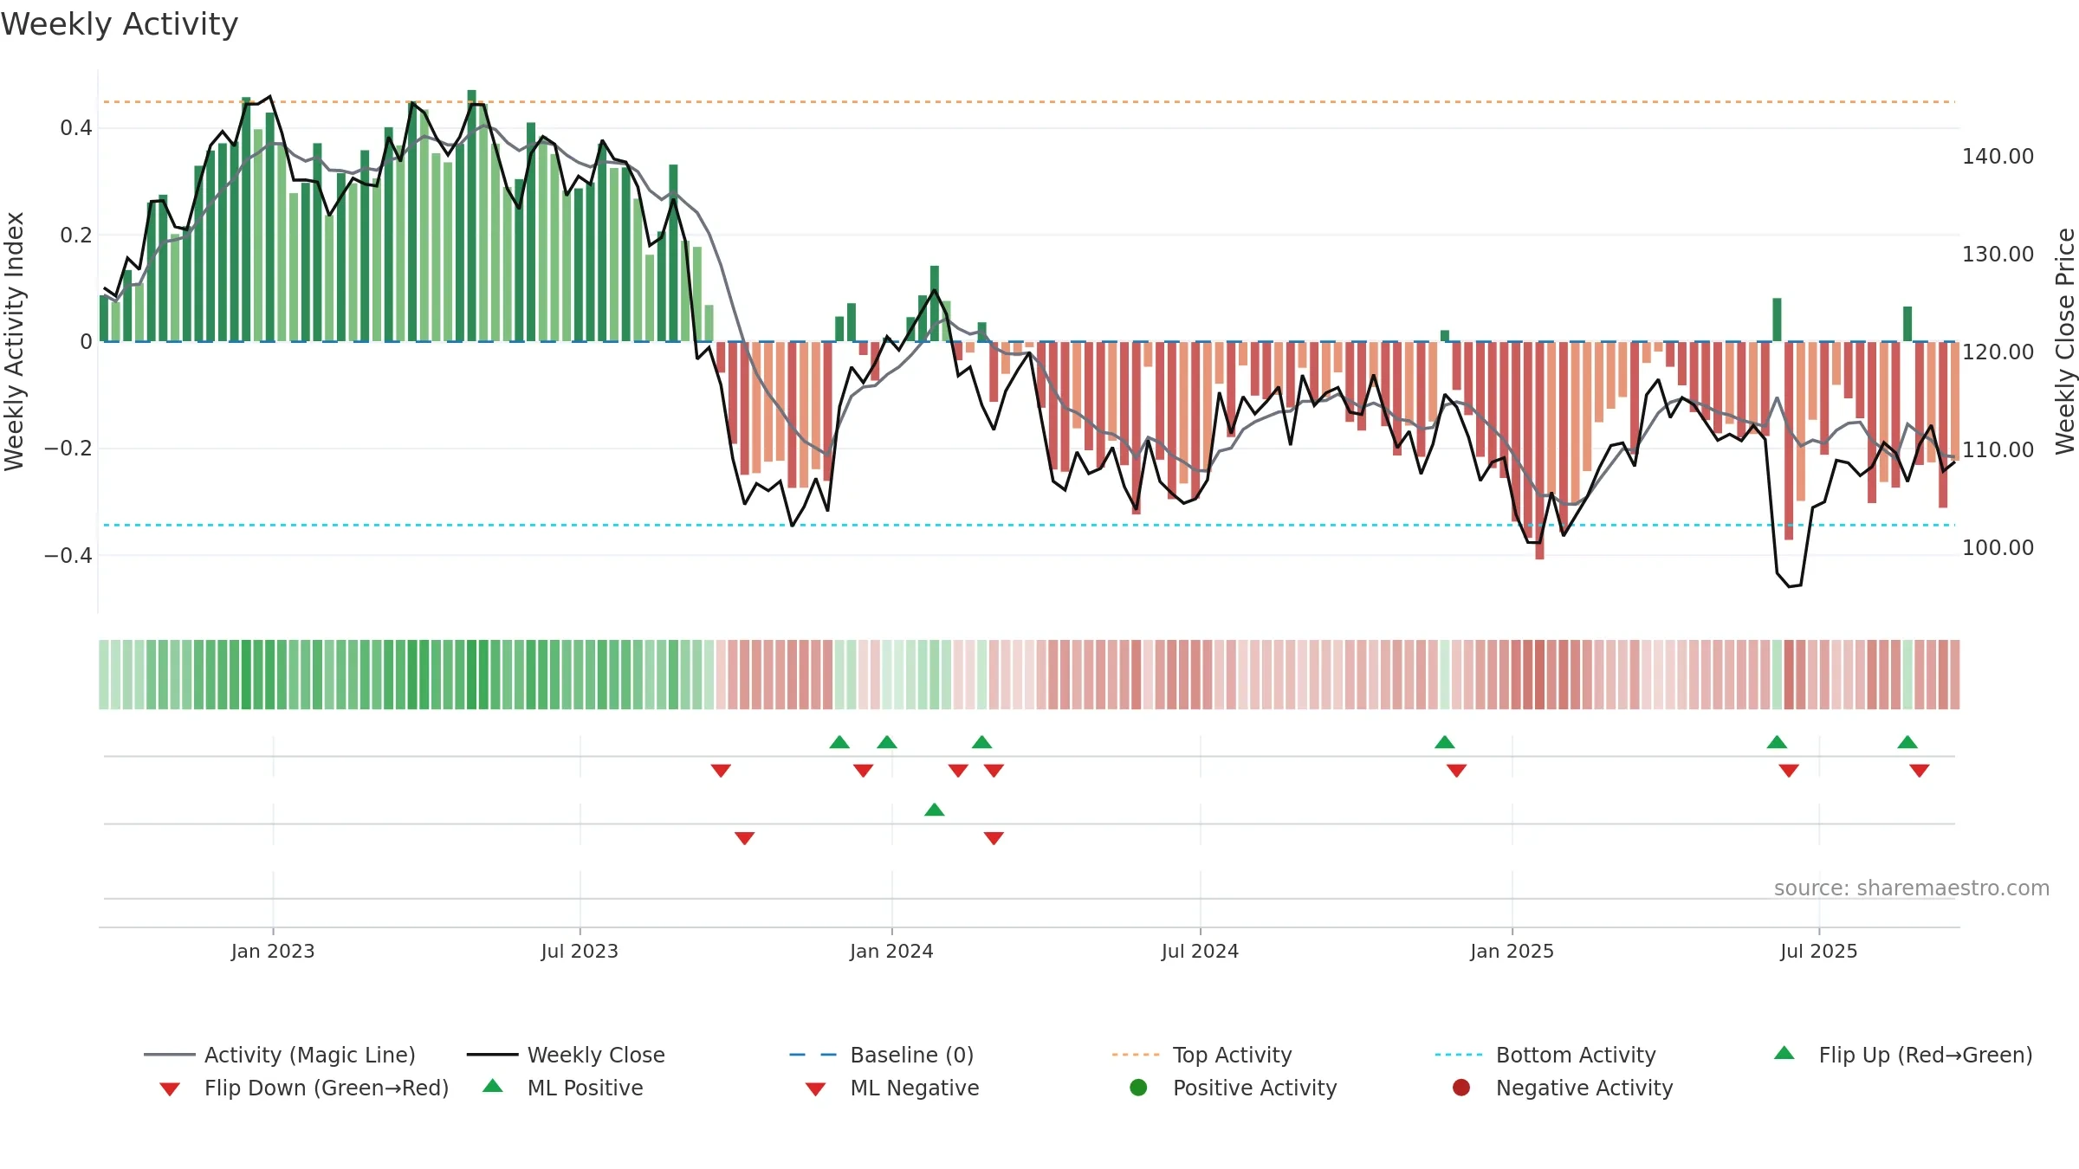This screenshot has width=2079, height=1169.
Task: Click the Jan 2023 x-axis label
Action: click(x=273, y=952)
